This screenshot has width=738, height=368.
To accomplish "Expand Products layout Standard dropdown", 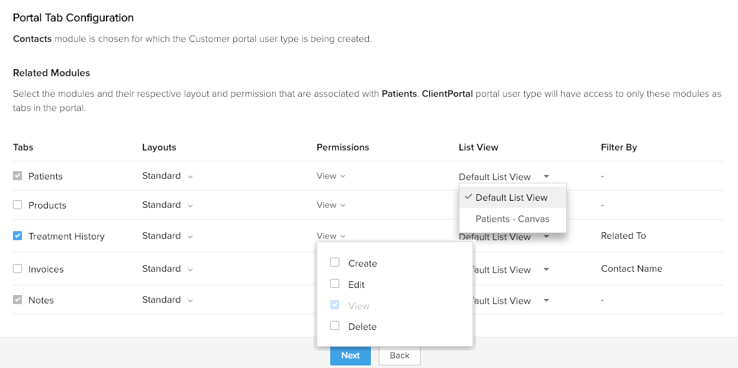I will click(x=167, y=205).
